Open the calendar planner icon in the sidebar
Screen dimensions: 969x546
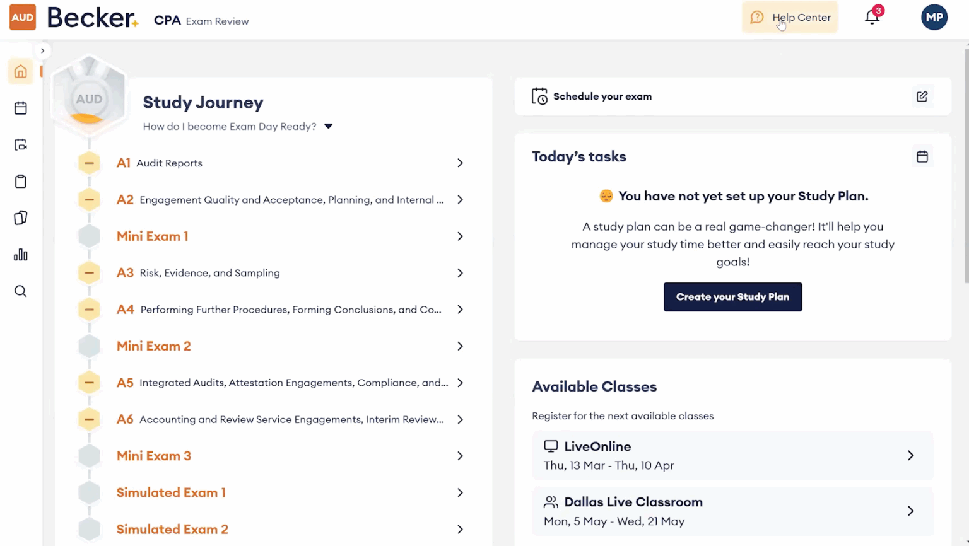(x=20, y=108)
